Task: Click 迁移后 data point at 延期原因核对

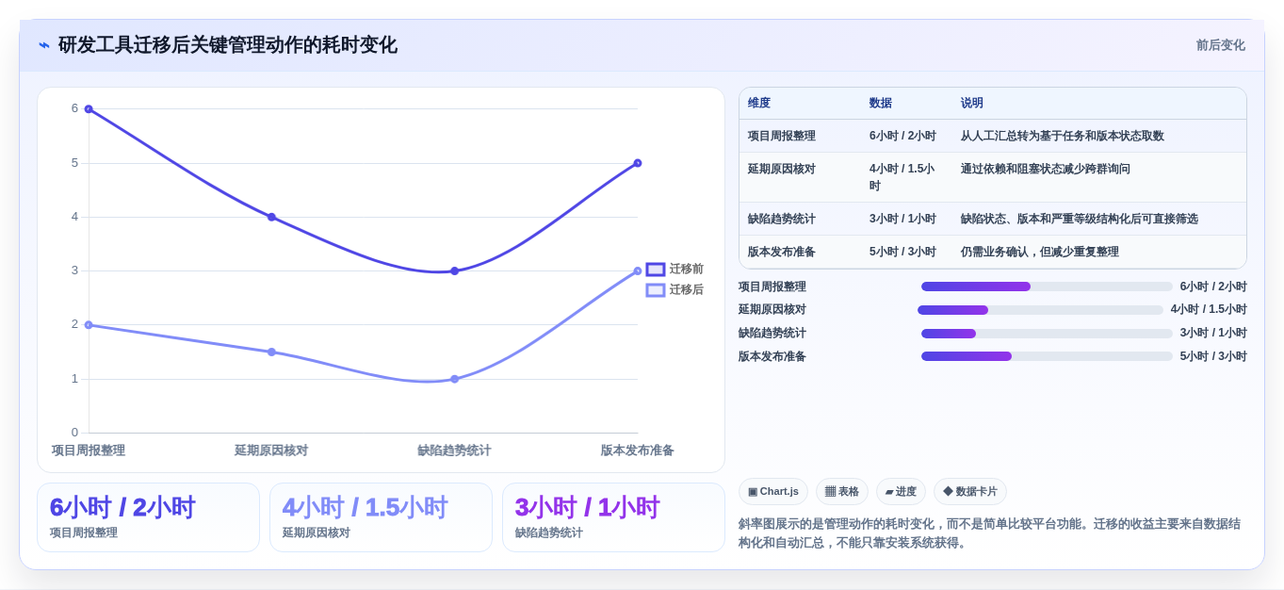Action: (271, 352)
